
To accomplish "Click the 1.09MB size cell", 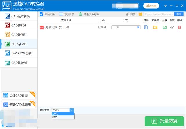I will pos(102,28).
